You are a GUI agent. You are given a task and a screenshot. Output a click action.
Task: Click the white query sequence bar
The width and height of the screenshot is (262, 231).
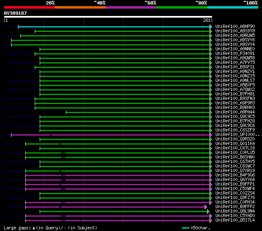point(108,17)
